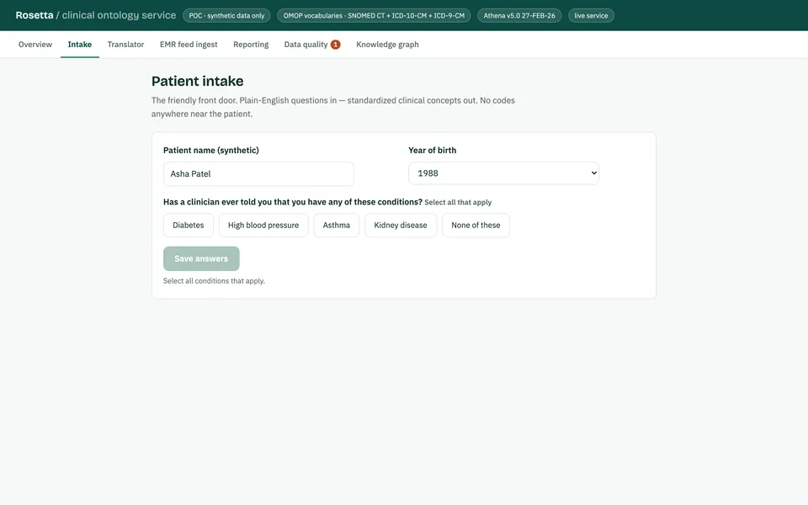
Task: Focus the Patient name input field
Action: 258,173
